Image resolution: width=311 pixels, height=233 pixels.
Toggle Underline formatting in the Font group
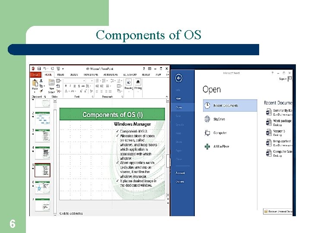click(74, 86)
